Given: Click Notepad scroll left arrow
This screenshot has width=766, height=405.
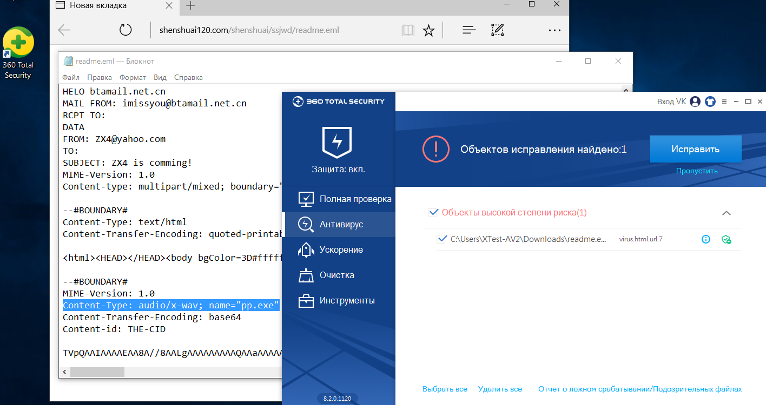Looking at the screenshot, I should (x=65, y=372).
